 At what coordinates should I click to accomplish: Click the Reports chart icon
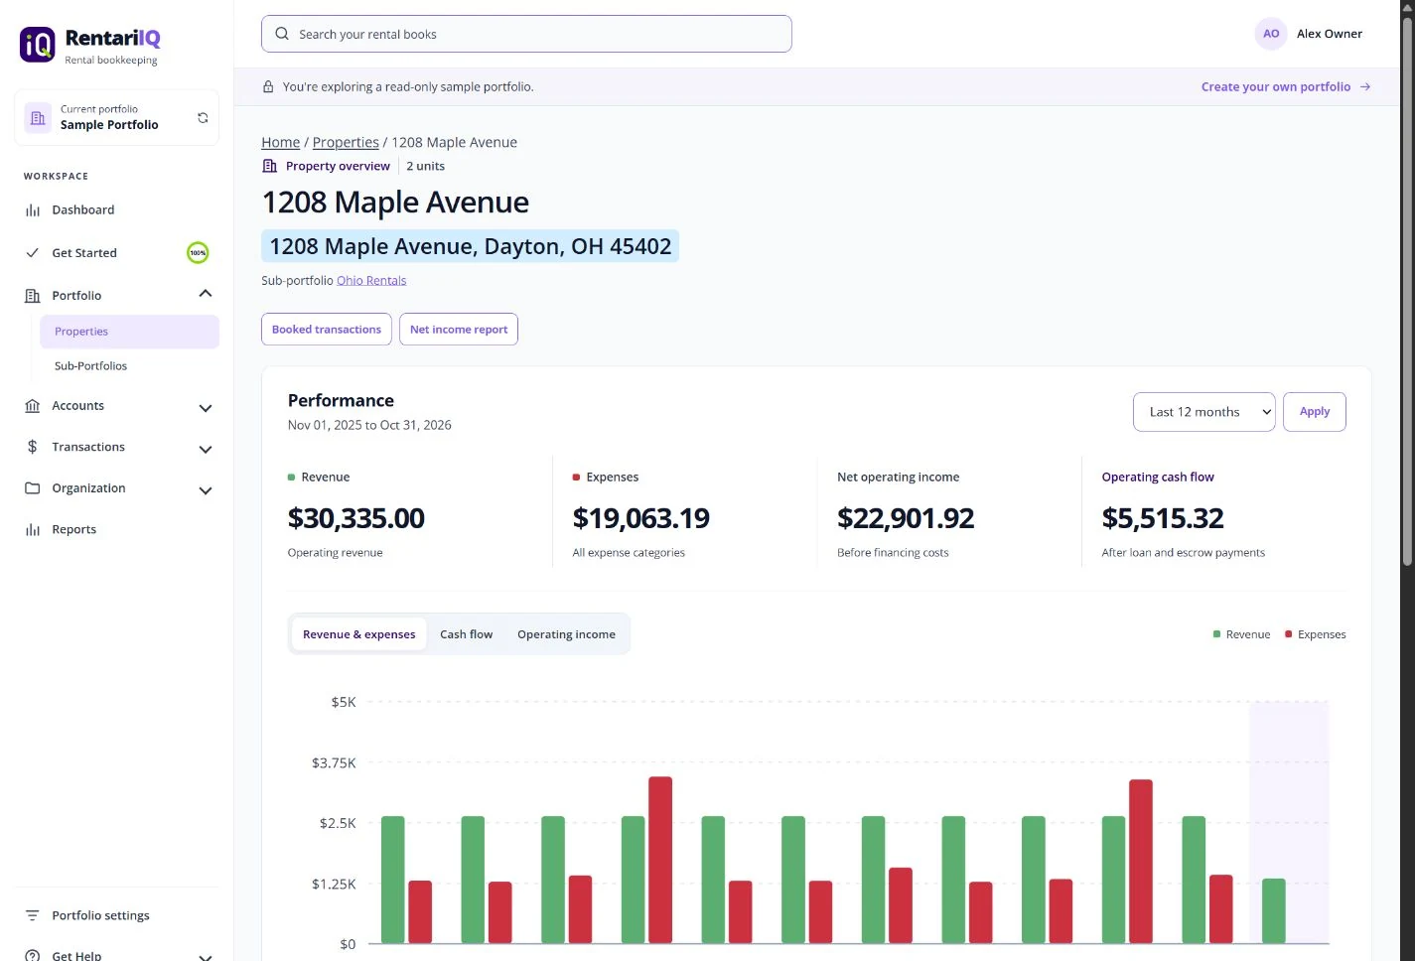coord(33,530)
